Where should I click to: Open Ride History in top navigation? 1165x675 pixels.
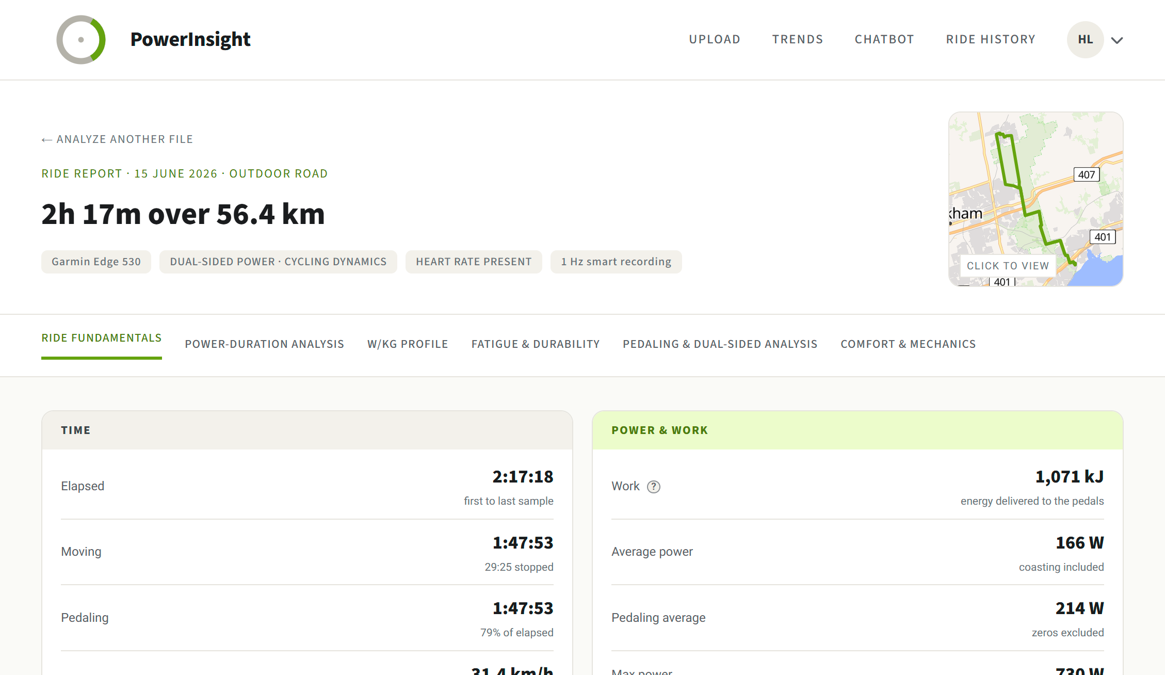pyautogui.click(x=991, y=40)
